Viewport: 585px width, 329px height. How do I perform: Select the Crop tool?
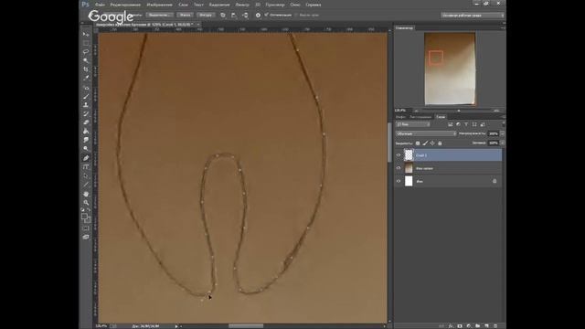click(86, 69)
